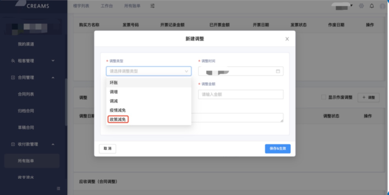Select 所有账单 in the sidebar
The height and width of the screenshot is (195, 389).
tap(32, 161)
